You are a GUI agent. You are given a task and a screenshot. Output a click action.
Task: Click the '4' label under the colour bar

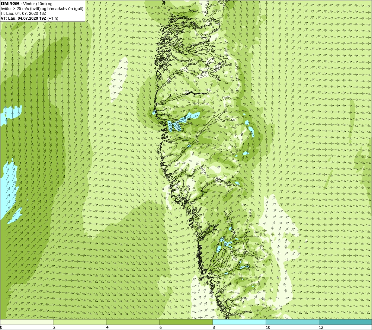click(108, 328)
